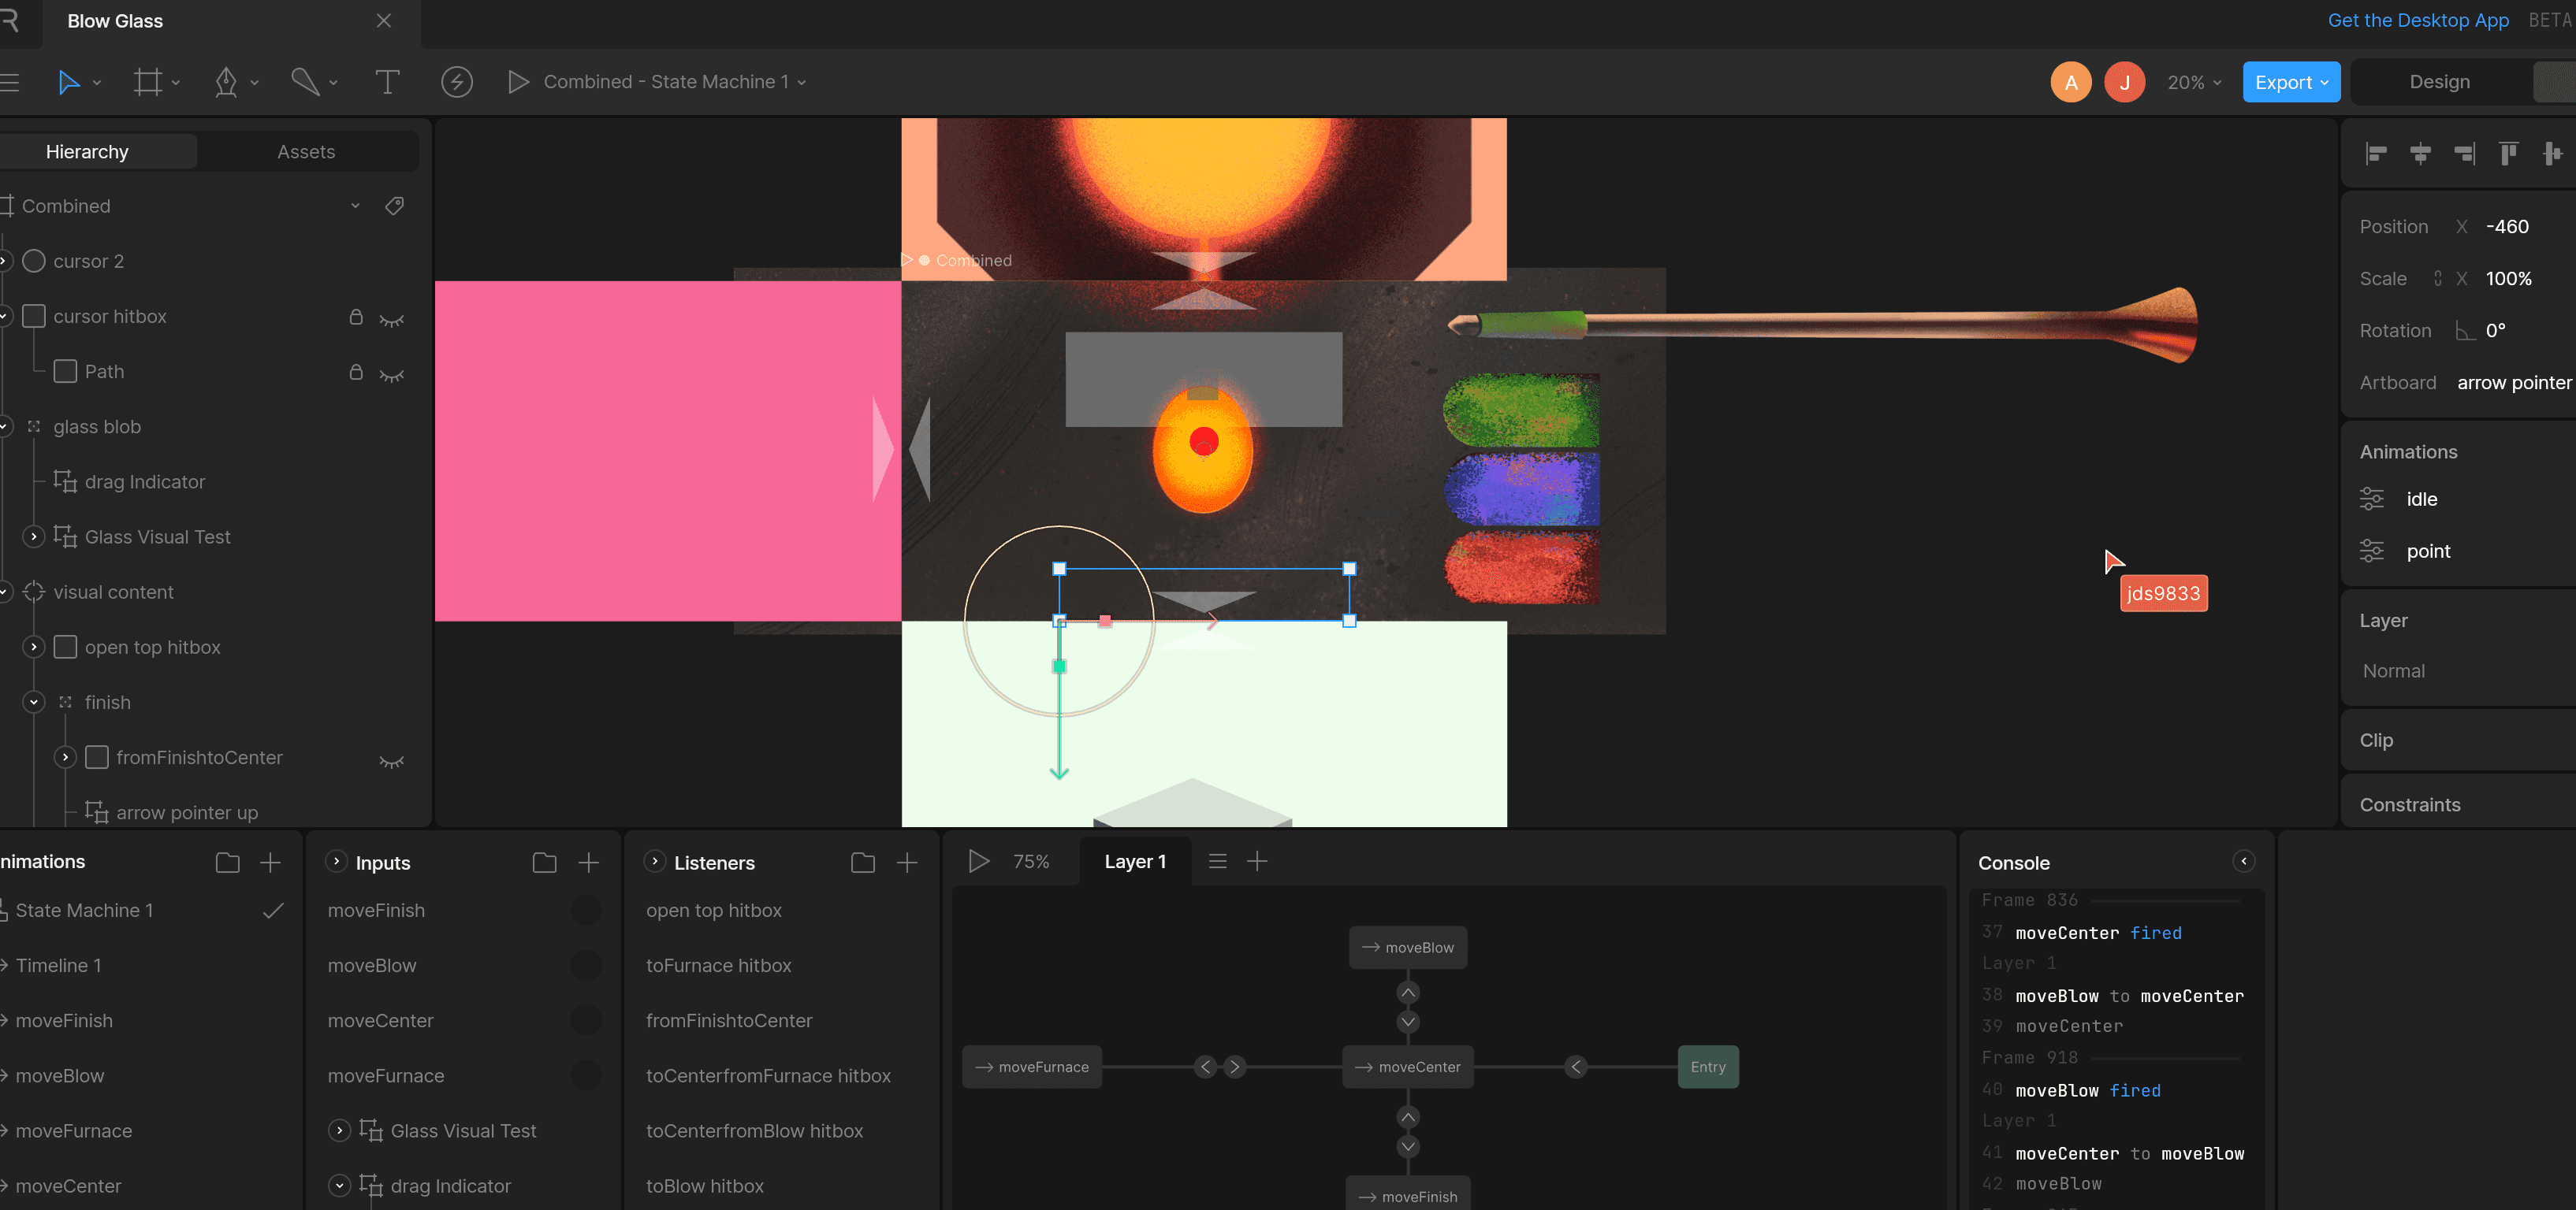Open Combined artboard dropdown chevron

click(355, 206)
